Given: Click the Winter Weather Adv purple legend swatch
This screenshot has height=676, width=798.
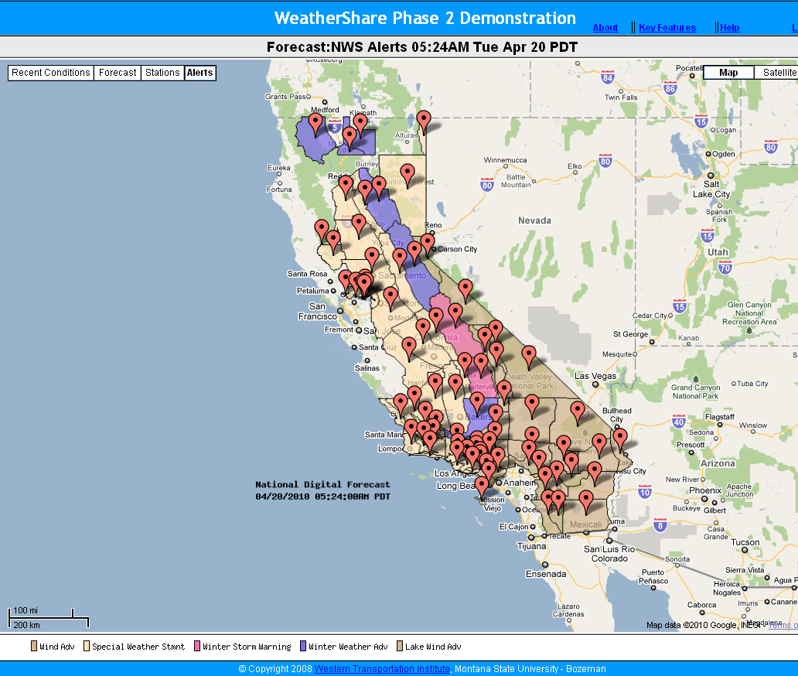Looking at the screenshot, I should 303,647.
